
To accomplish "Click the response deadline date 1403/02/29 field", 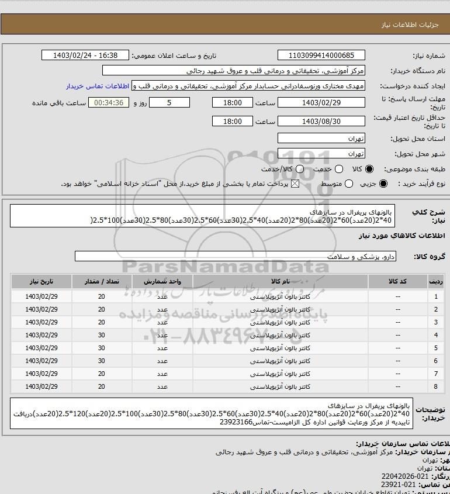I will (321, 103).
